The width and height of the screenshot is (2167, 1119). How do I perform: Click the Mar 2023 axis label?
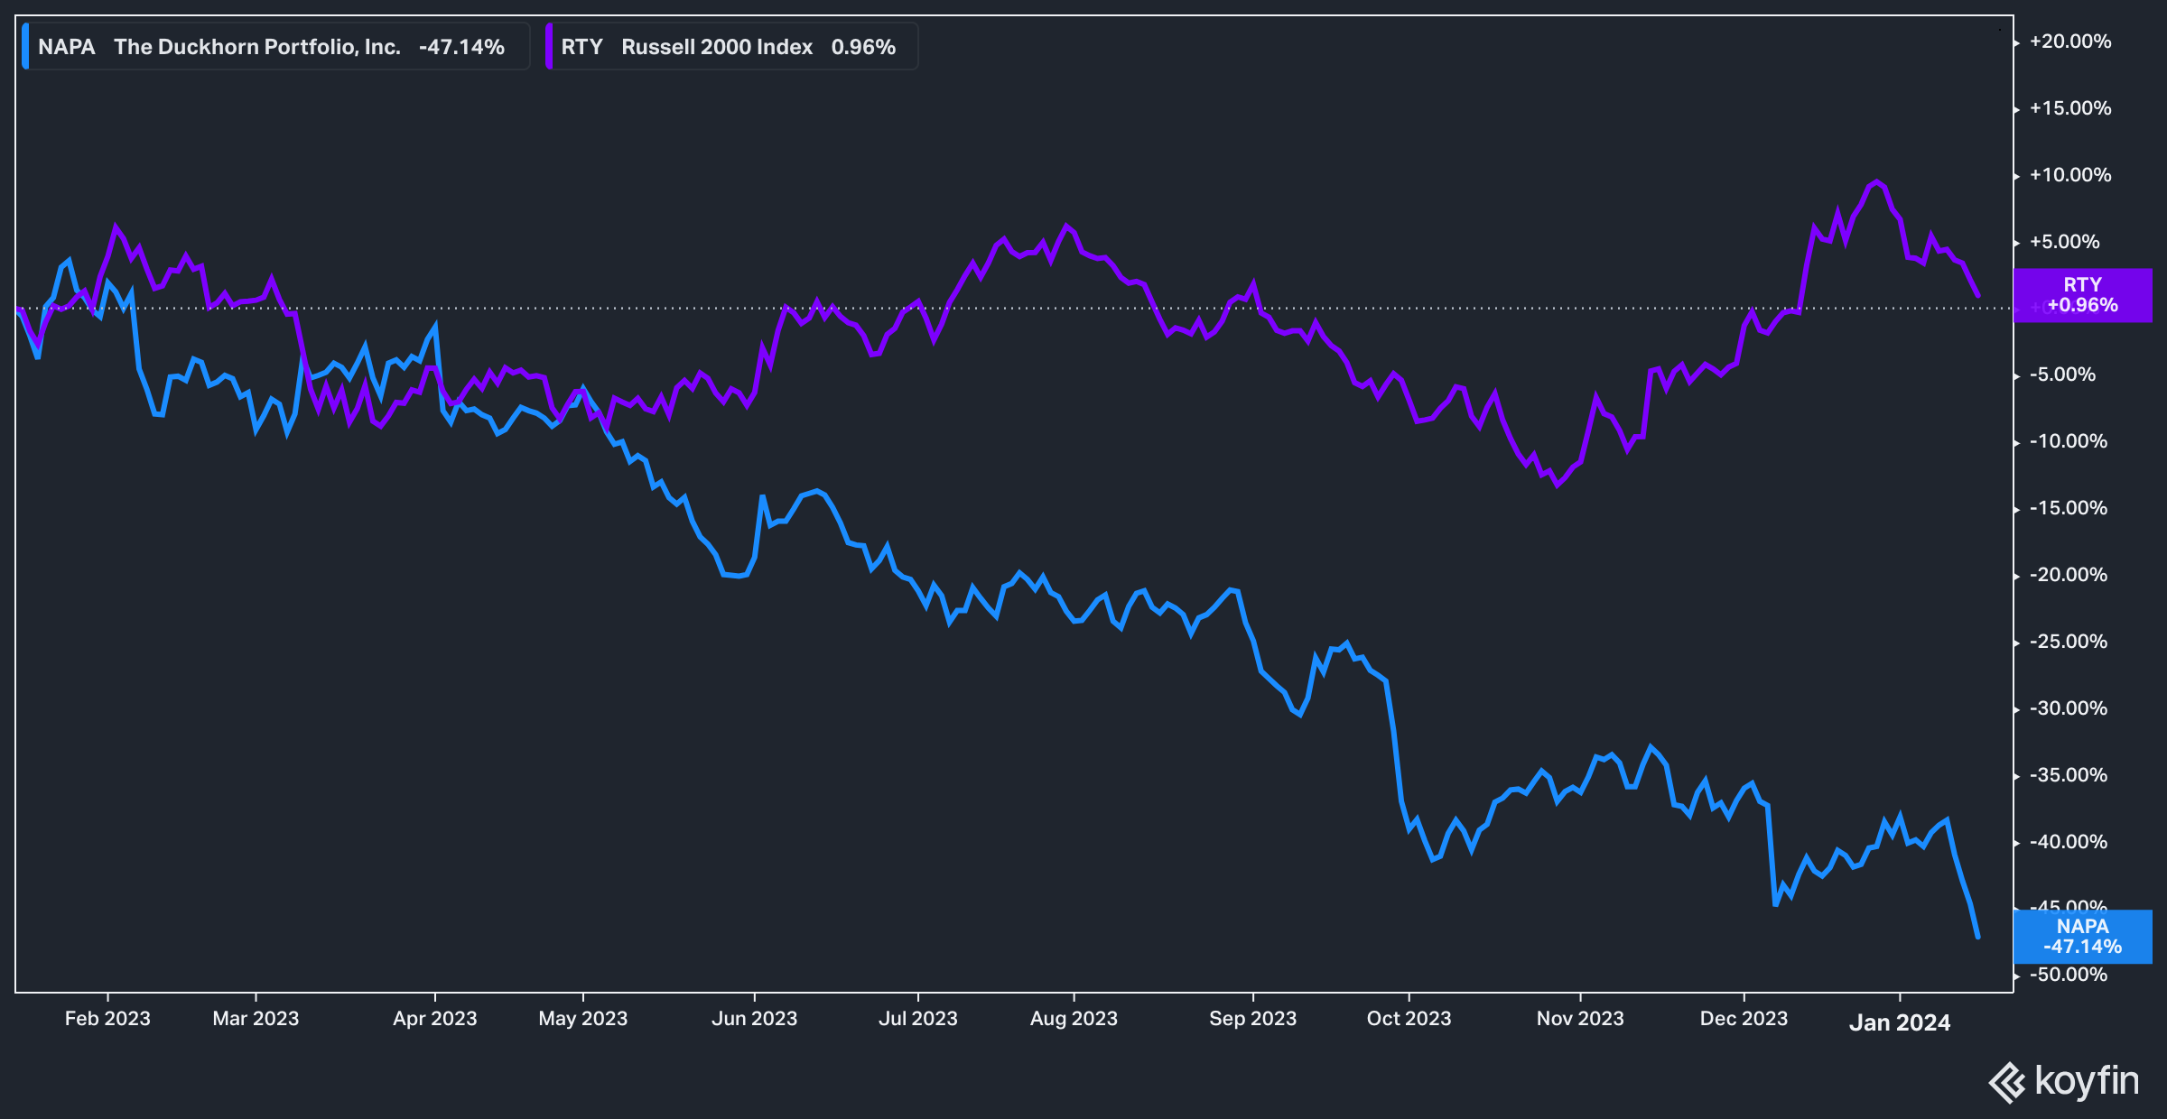(x=256, y=1019)
